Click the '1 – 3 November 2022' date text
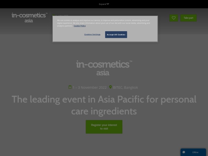 click(89, 88)
